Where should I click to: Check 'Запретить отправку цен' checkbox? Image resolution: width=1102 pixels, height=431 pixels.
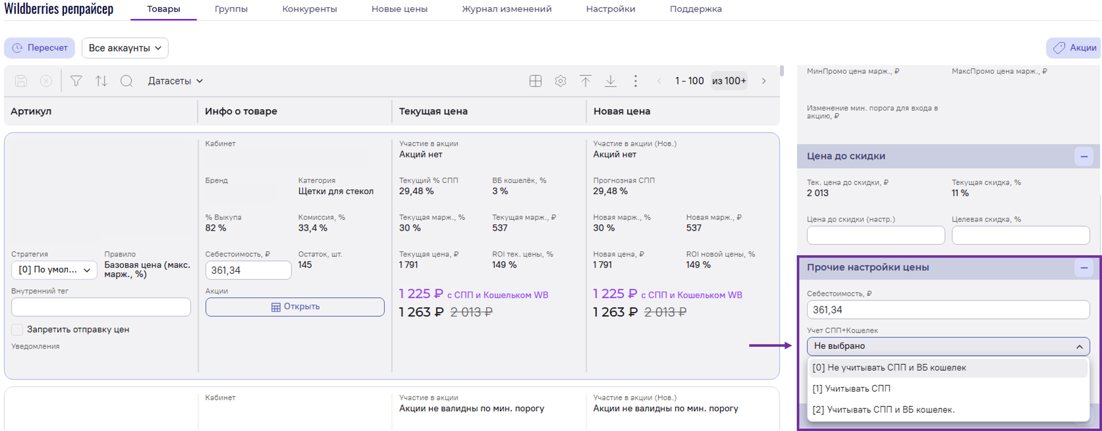click(x=17, y=329)
